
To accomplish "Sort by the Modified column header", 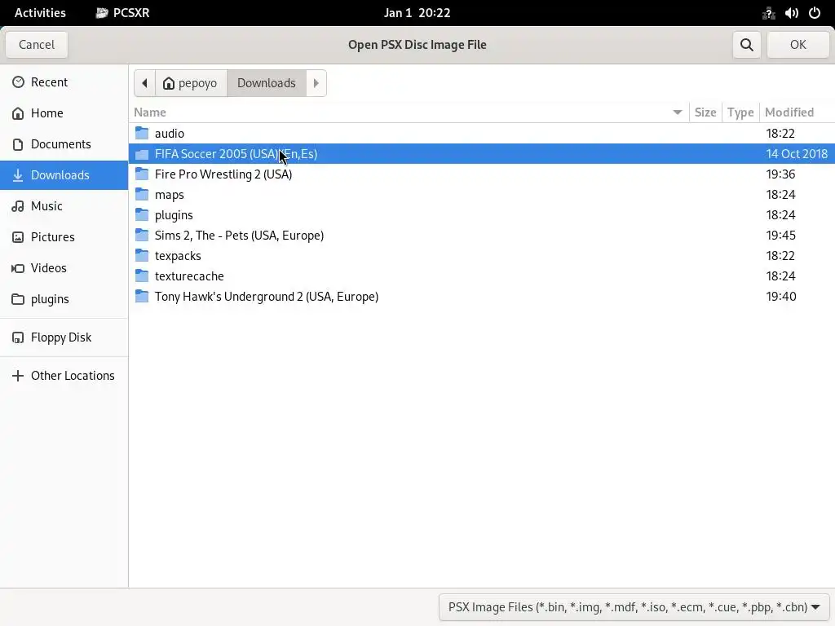I will [x=797, y=112].
